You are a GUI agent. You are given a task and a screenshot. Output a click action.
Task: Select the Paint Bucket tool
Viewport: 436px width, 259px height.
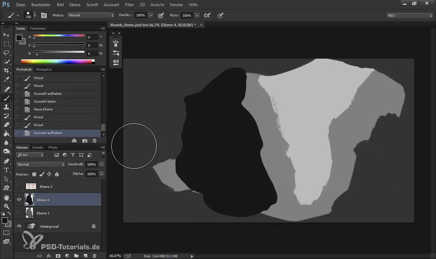pyautogui.click(x=6, y=133)
